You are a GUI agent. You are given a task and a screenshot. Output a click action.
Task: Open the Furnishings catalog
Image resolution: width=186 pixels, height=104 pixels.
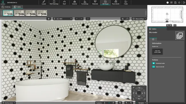85,2
